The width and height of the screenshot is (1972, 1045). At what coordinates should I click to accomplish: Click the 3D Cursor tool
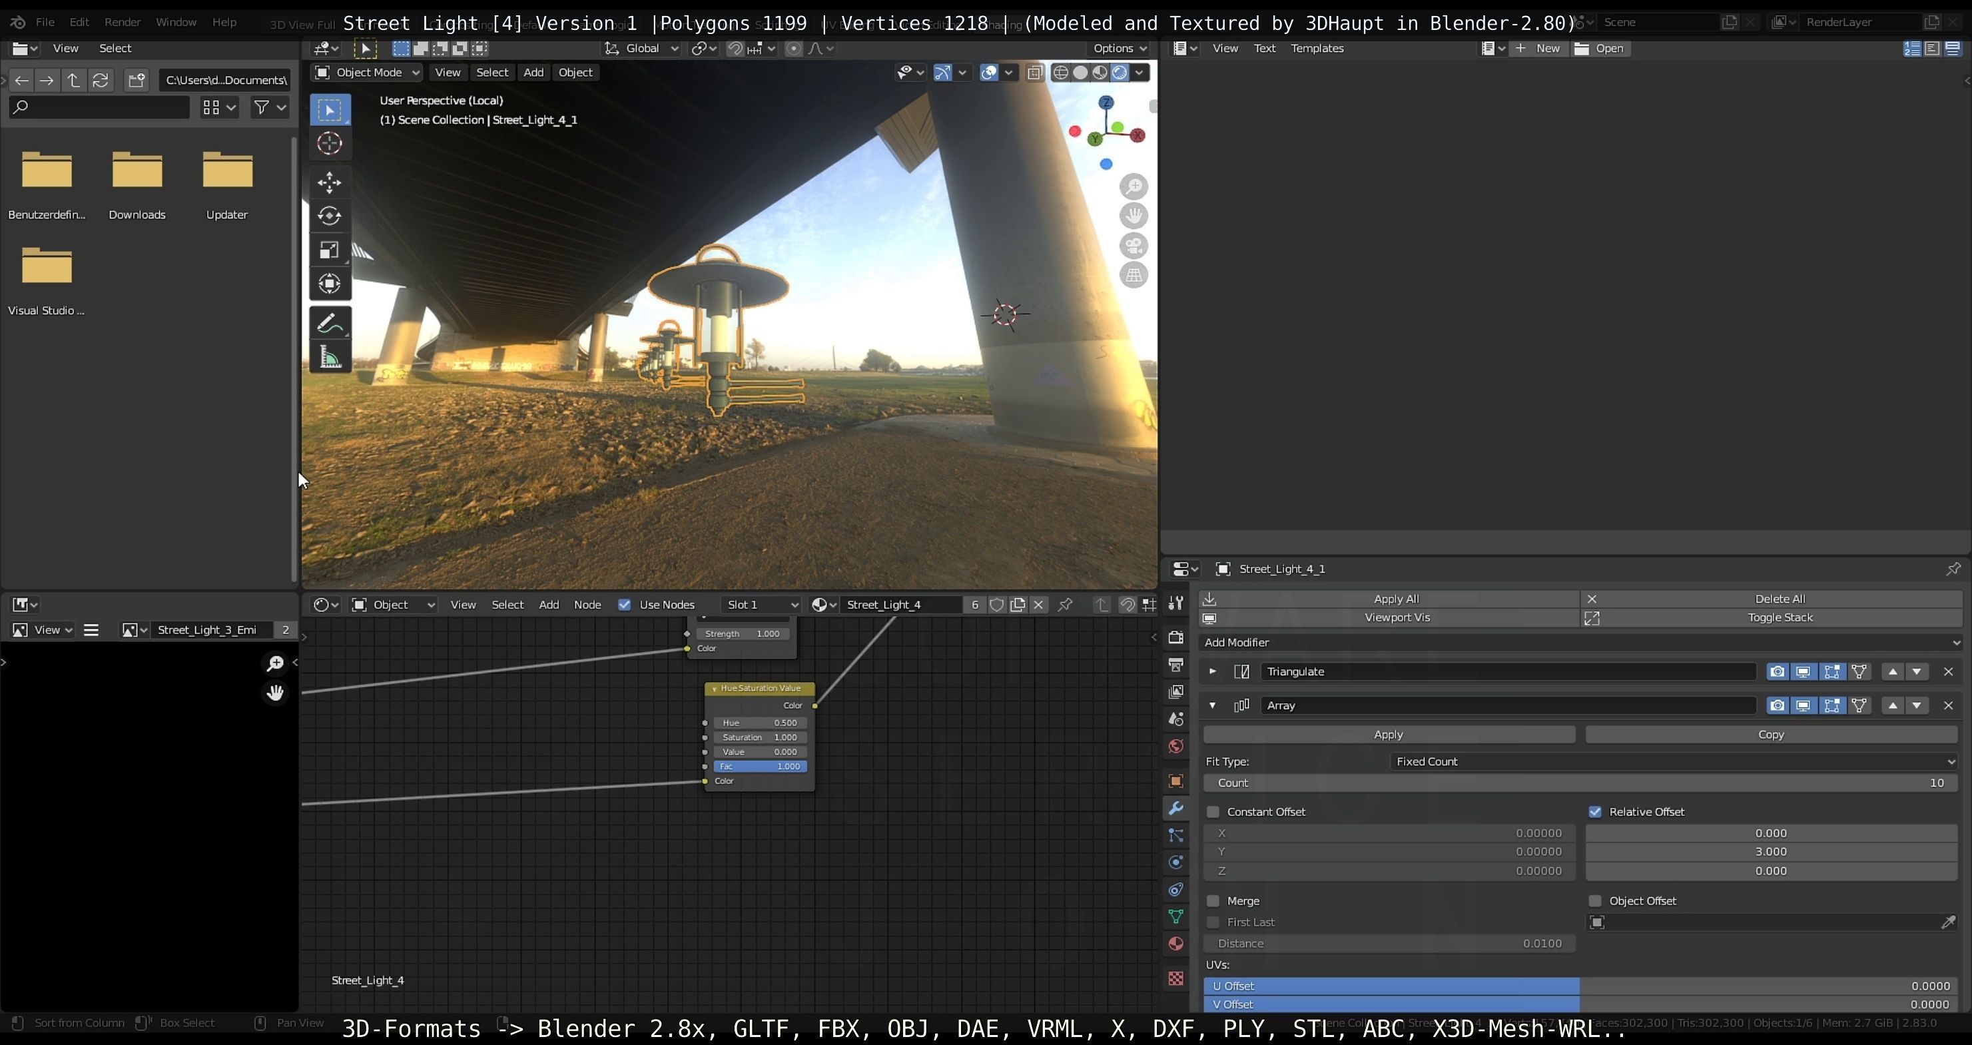[329, 143]
